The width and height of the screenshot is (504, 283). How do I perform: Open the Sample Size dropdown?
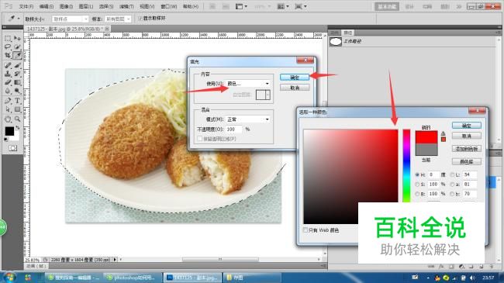tap(70, 19)
